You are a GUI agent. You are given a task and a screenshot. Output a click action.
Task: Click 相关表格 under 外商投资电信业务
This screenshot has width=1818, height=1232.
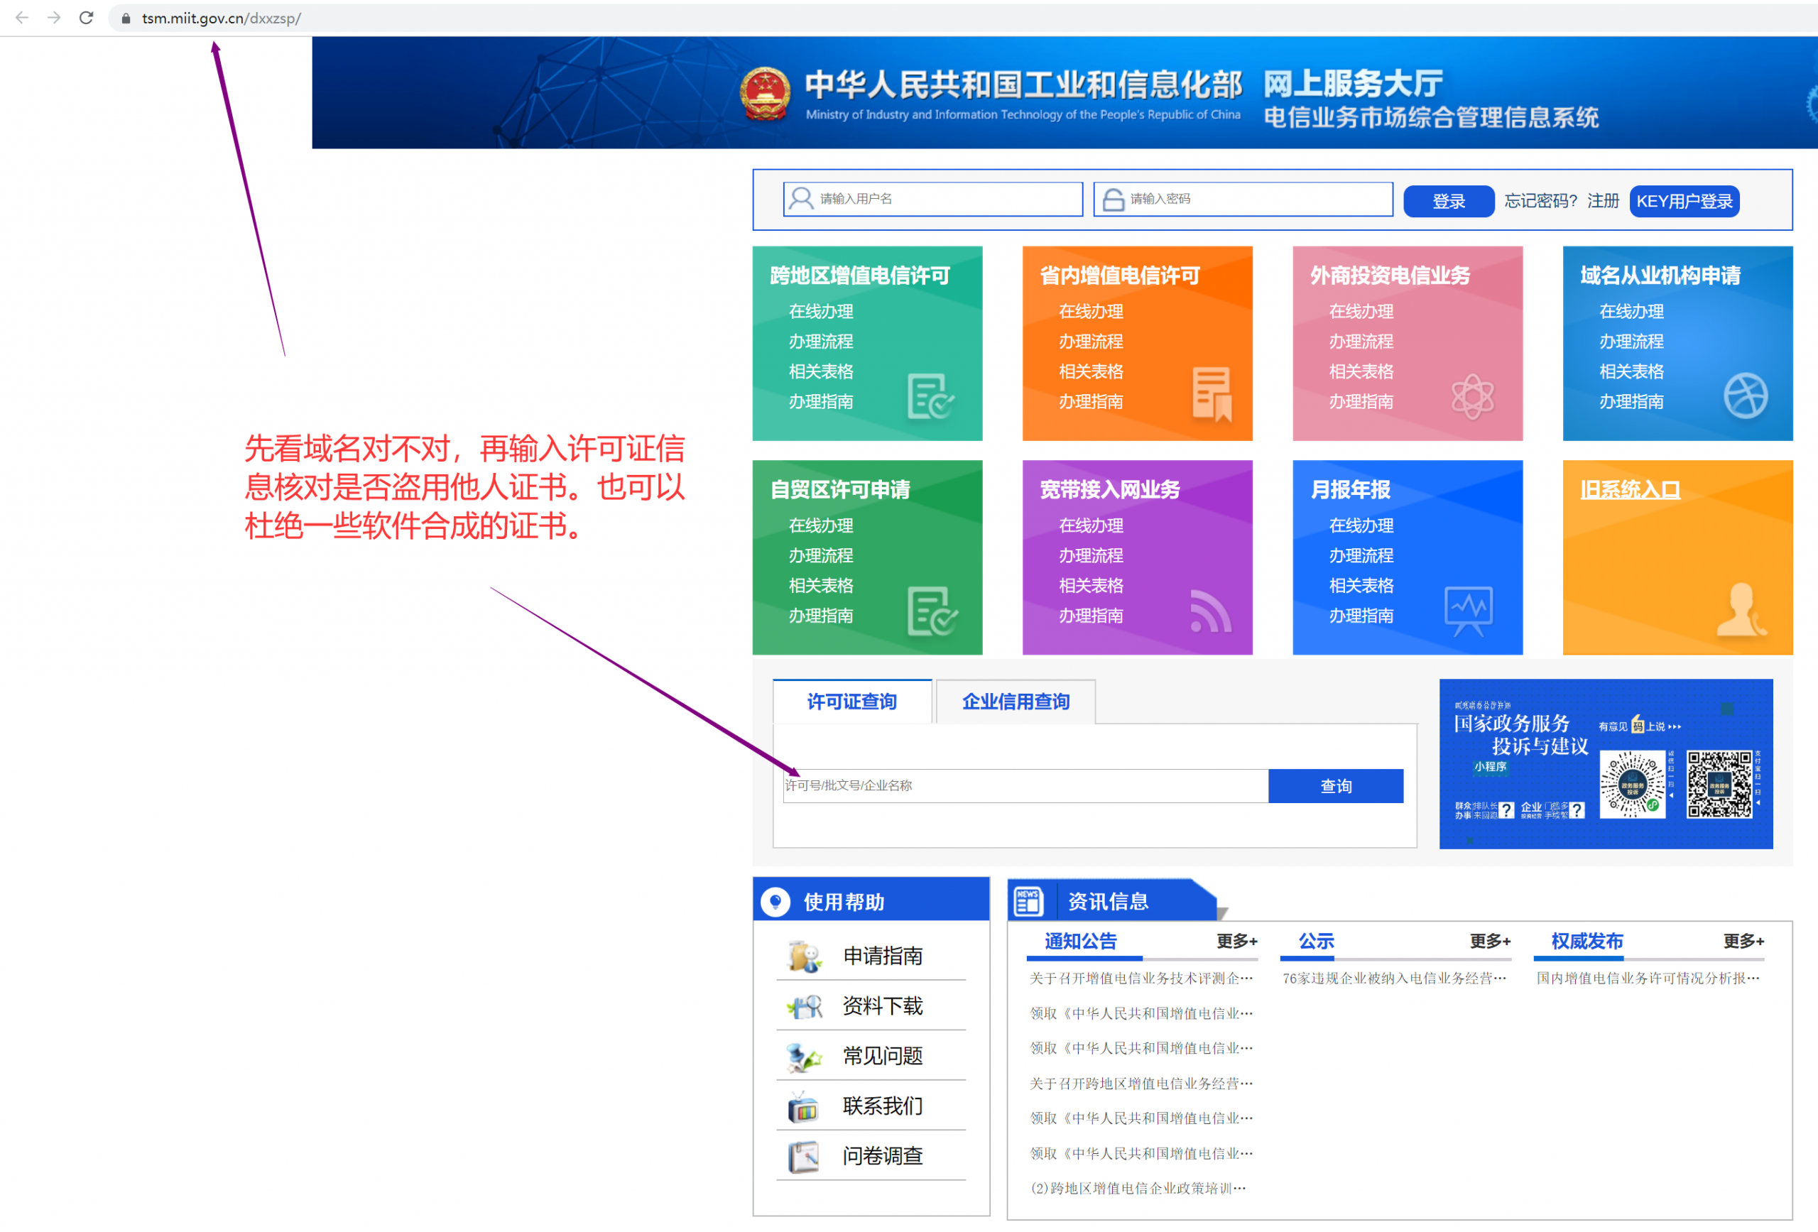1361,371
